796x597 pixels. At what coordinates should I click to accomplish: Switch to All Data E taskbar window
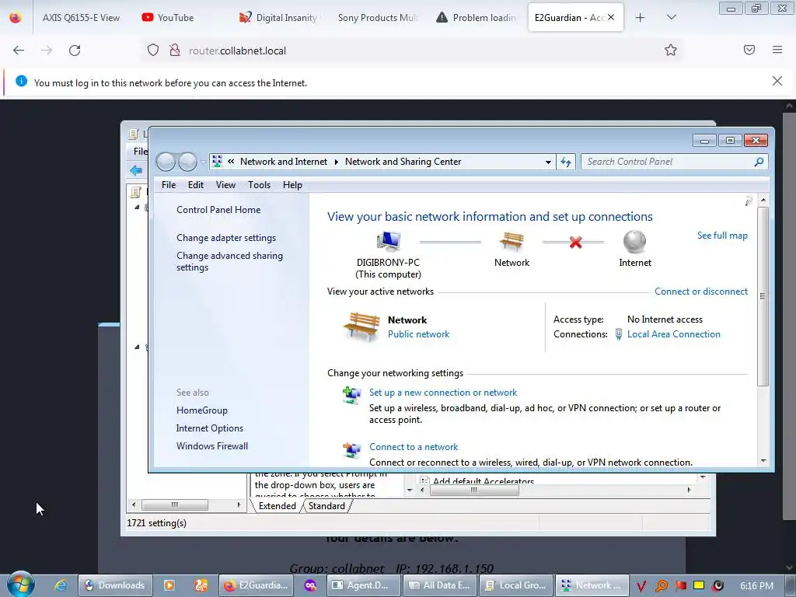click(x=440, y=585)
